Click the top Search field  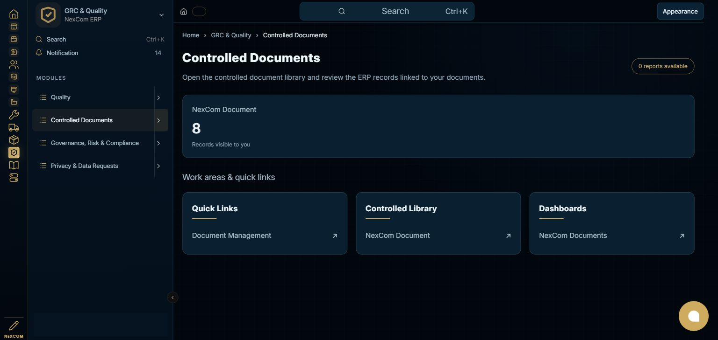(387, 11)
